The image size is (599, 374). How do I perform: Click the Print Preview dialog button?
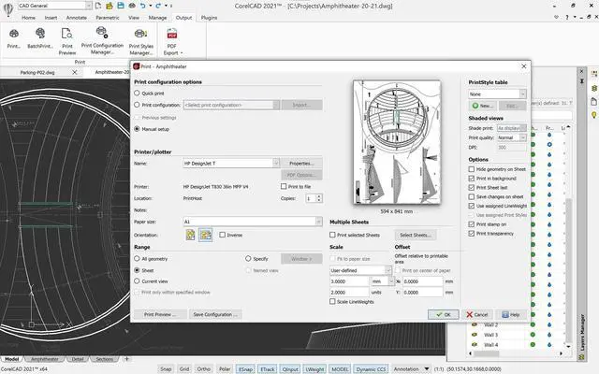point(160,314)
